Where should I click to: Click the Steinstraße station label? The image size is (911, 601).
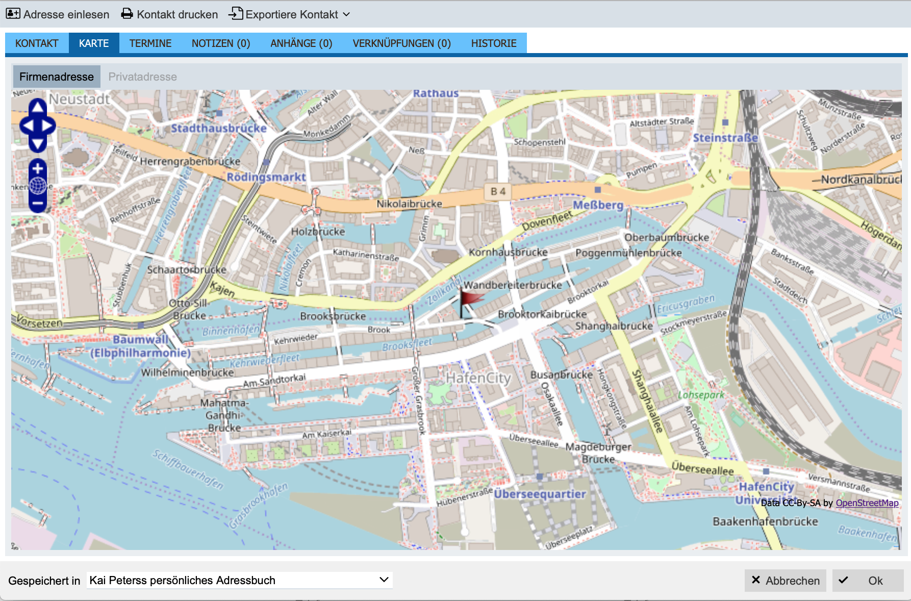click(725, 138)
